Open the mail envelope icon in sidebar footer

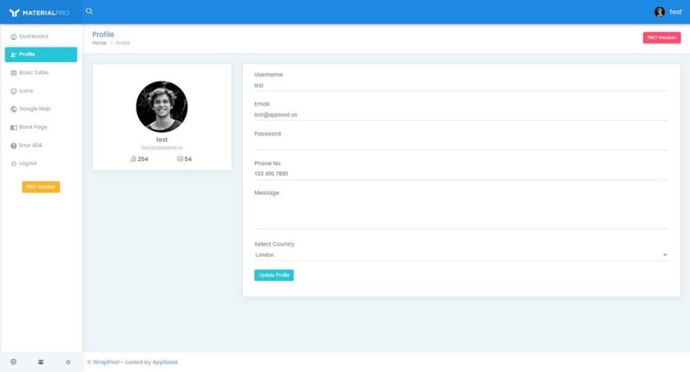[41, 362]
